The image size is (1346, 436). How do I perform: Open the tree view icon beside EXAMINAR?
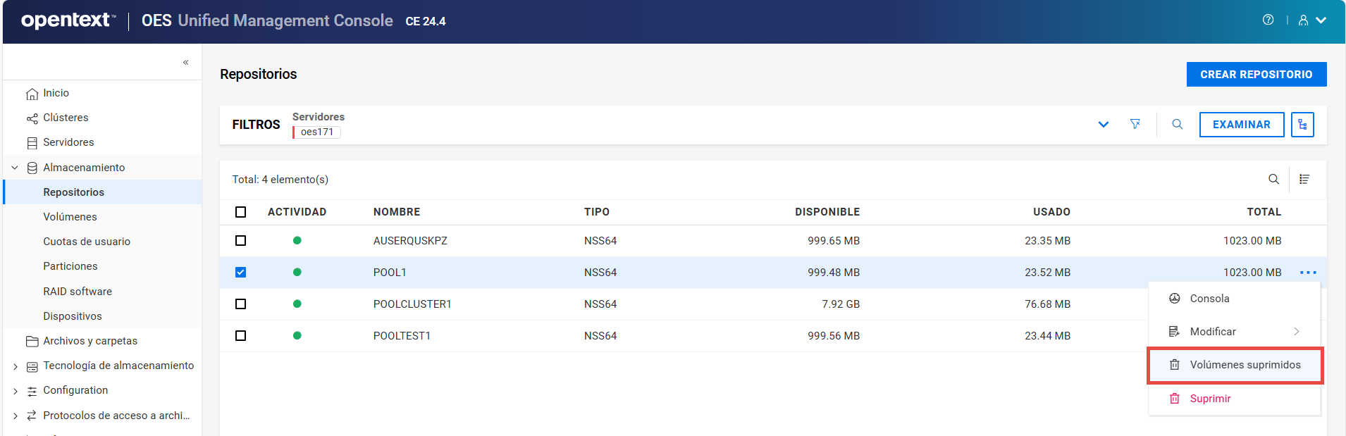pos(1302,125)
